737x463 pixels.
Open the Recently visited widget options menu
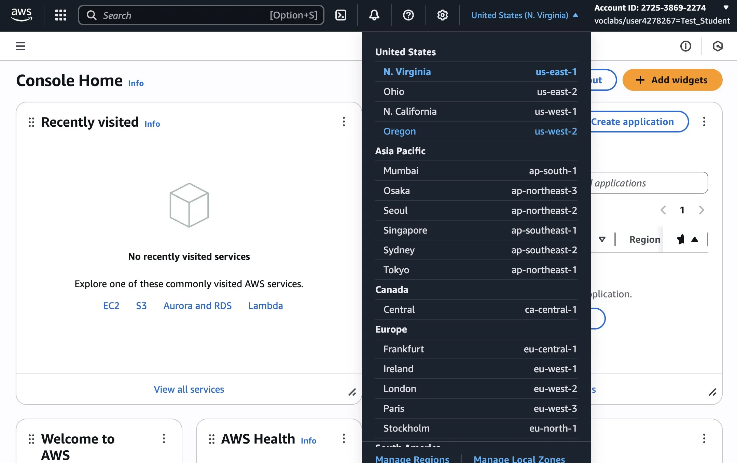tap(344, 122)
